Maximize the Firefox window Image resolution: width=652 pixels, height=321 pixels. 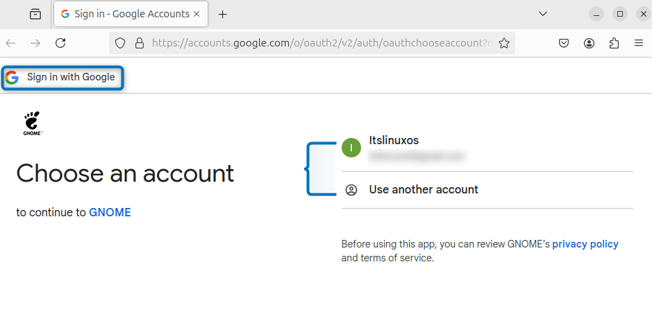(x=620, y=14)
